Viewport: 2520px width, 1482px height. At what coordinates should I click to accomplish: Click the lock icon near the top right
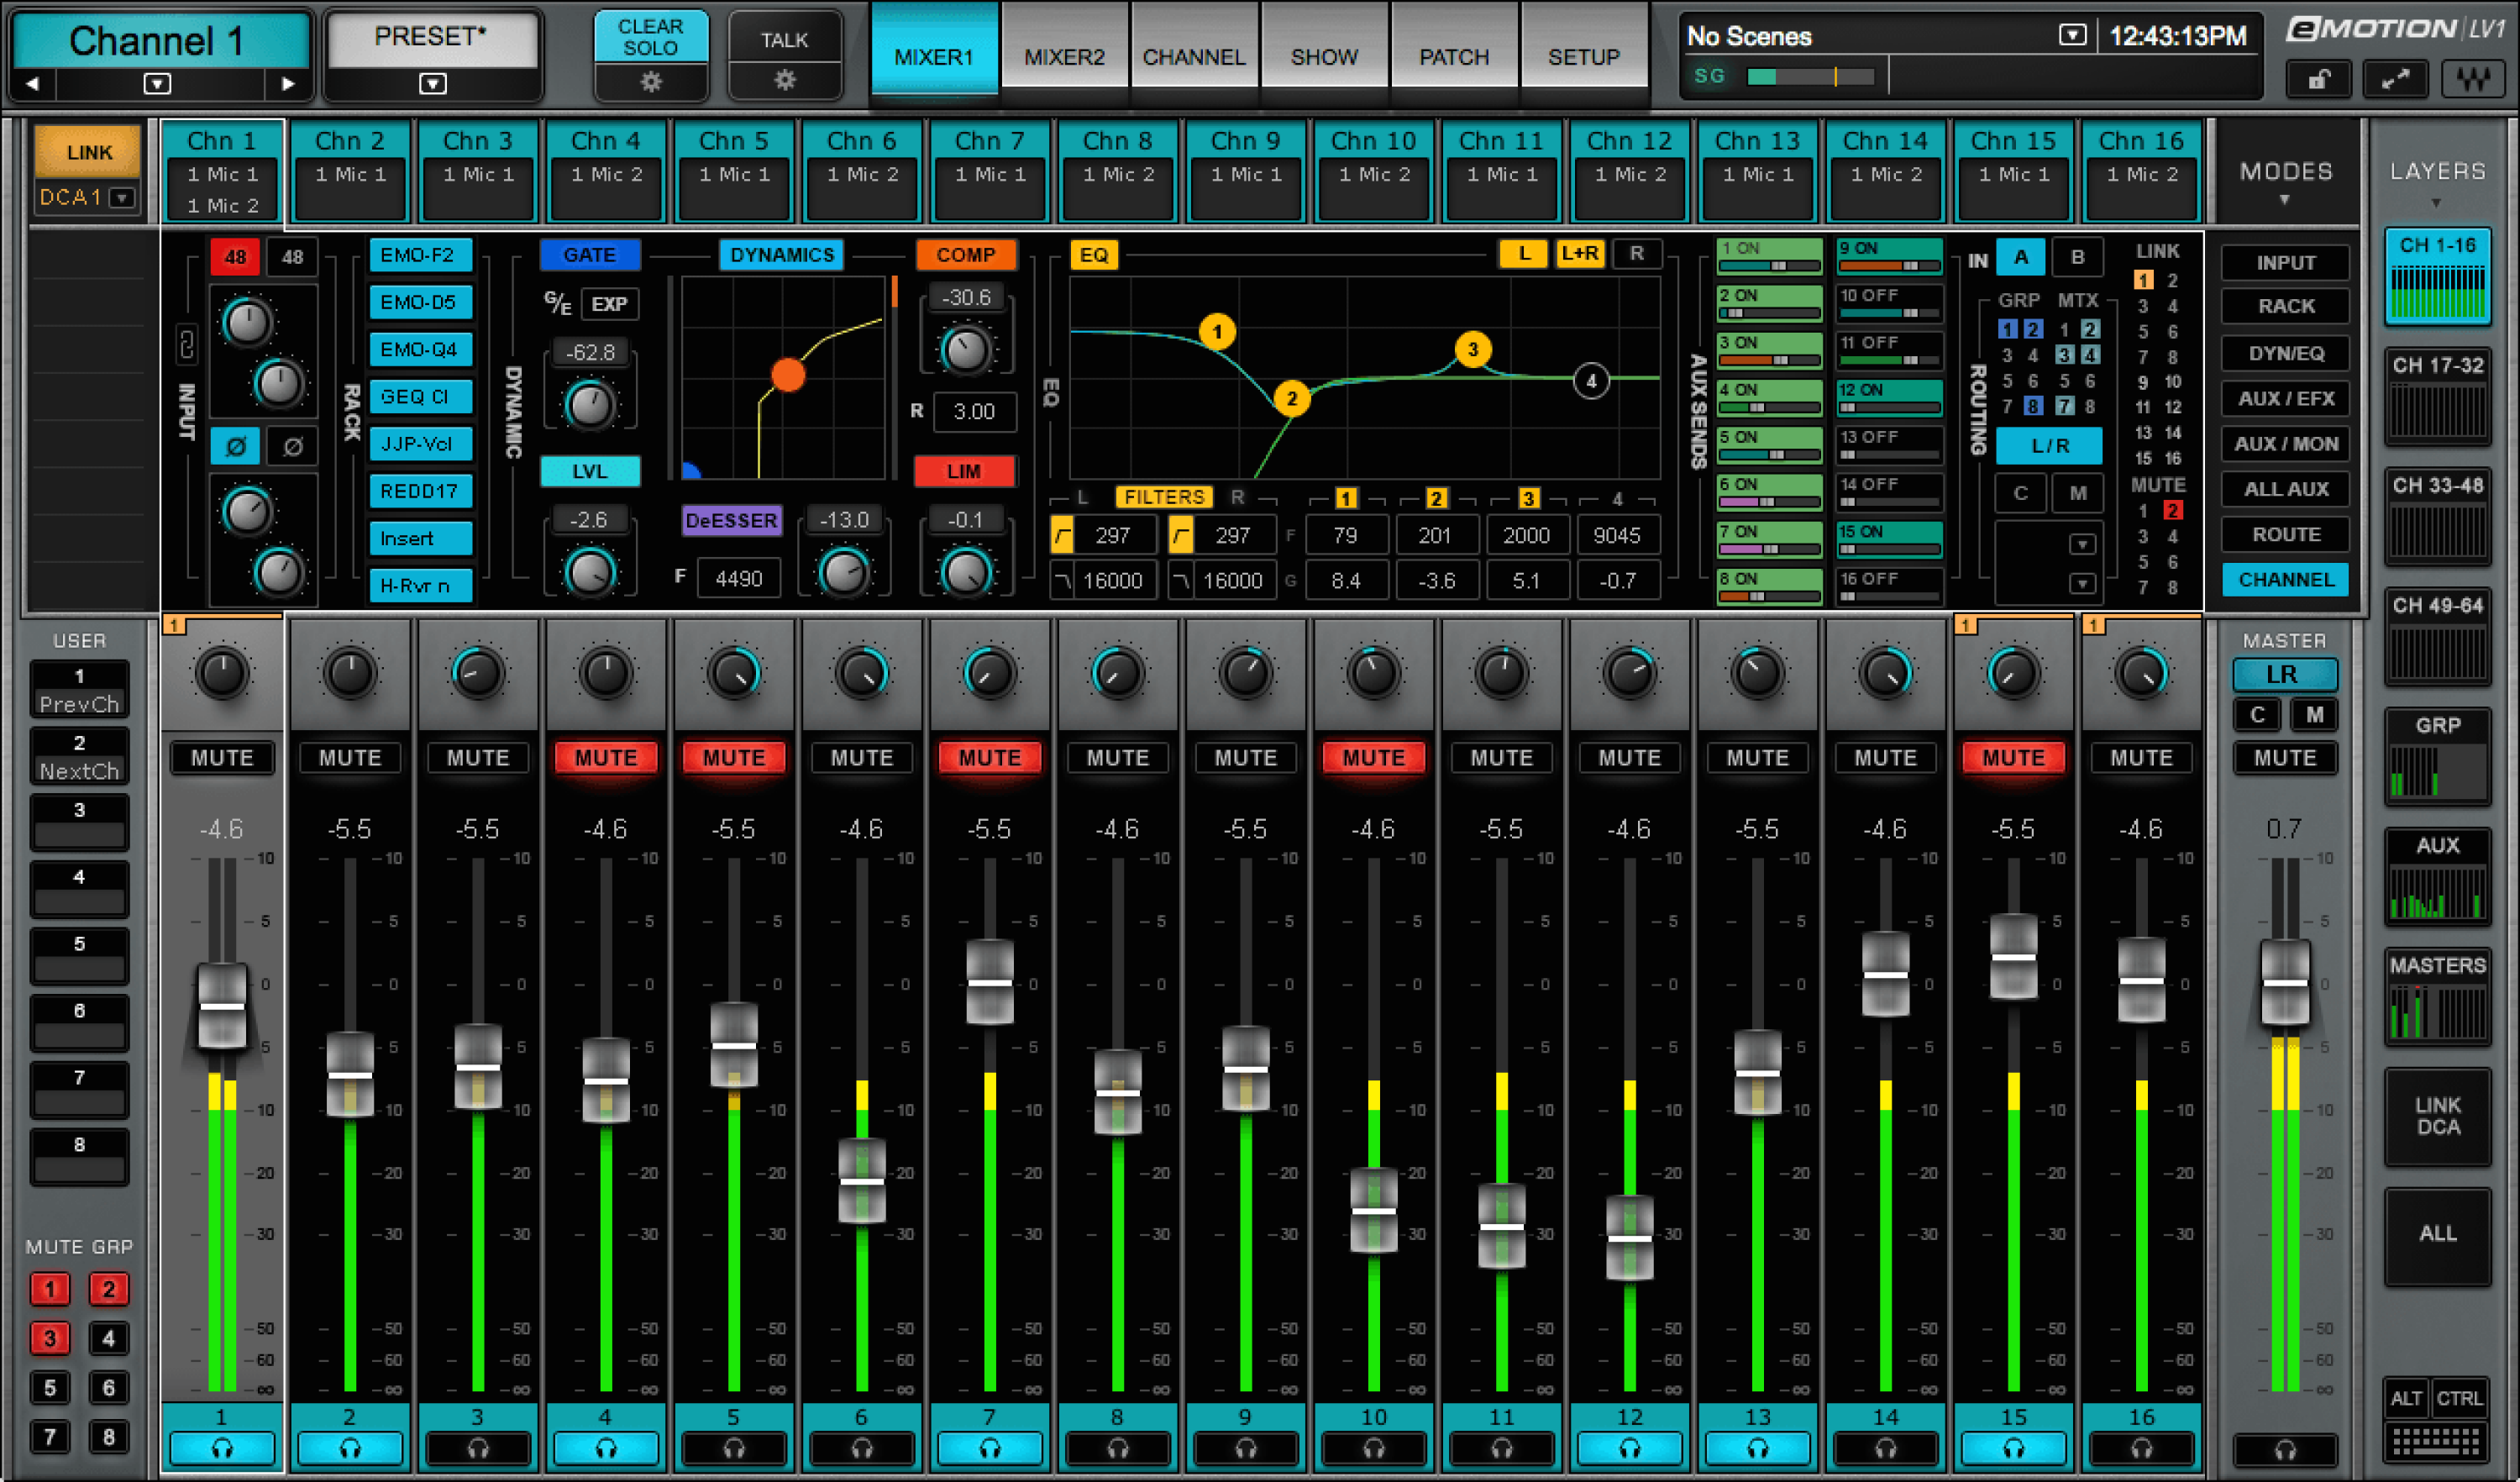pos(2318,79)
